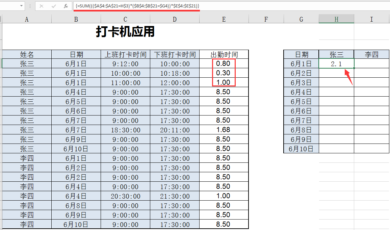Image resolution: width=390 pixels, height=230 pixels.
Task: Expand the Name Box dropdown arrow
Action: [21, 6]
